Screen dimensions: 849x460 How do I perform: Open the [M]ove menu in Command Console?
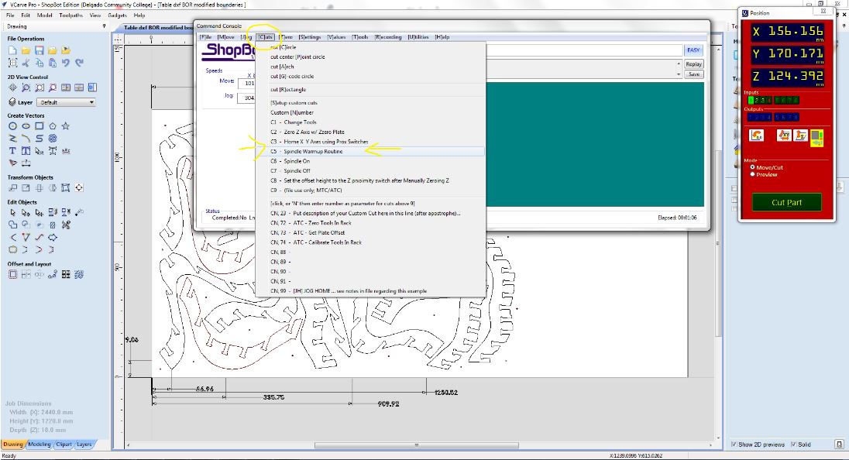pyautogui.click(x=225, y=37)
